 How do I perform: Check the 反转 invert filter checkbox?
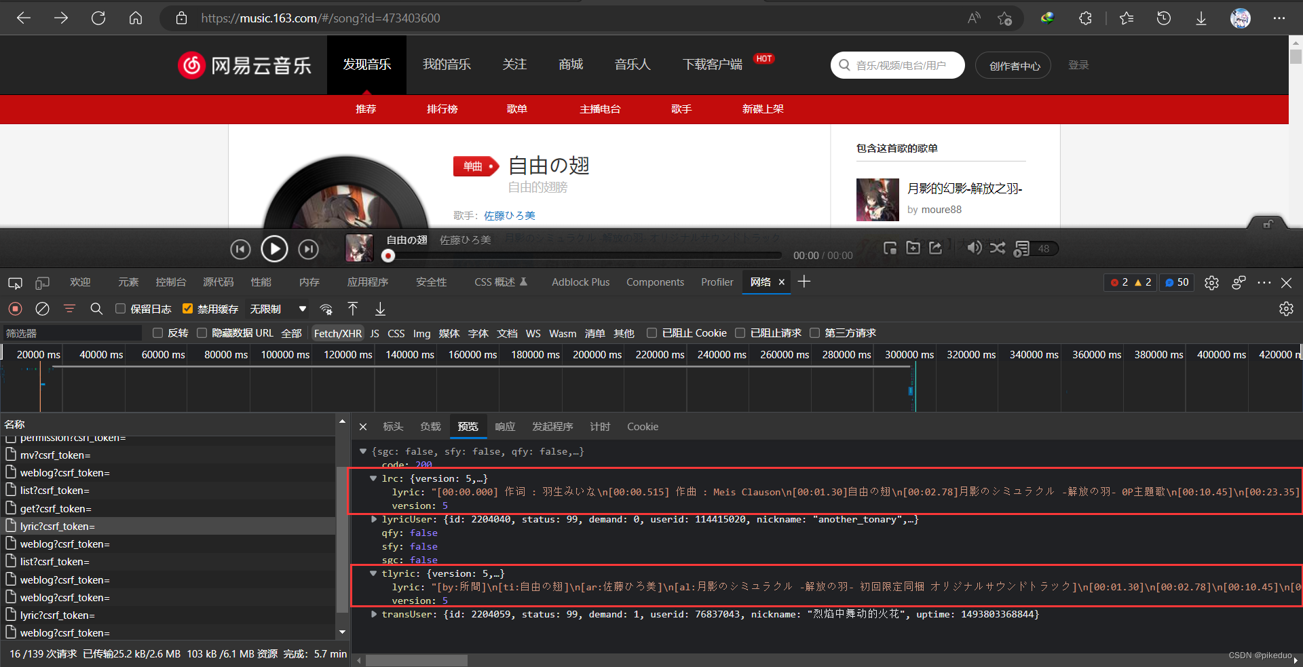pos(157,332)
